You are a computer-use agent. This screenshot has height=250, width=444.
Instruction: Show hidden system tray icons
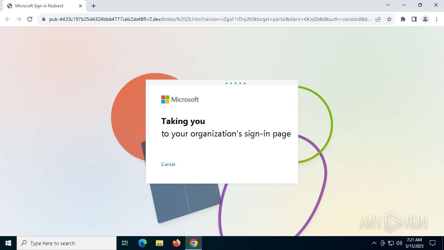click(374, 243)
